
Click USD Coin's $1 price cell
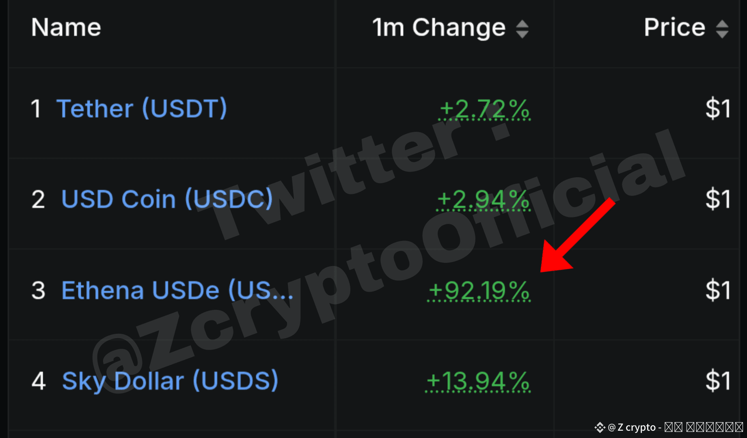click(718, 199)
